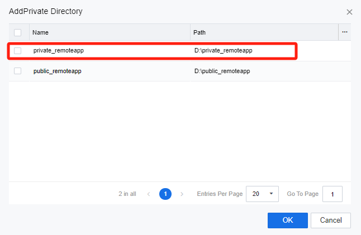This screenshot has height=235, width=361.
Task: Select page 1 in pagination
Action: pos(165,194)
